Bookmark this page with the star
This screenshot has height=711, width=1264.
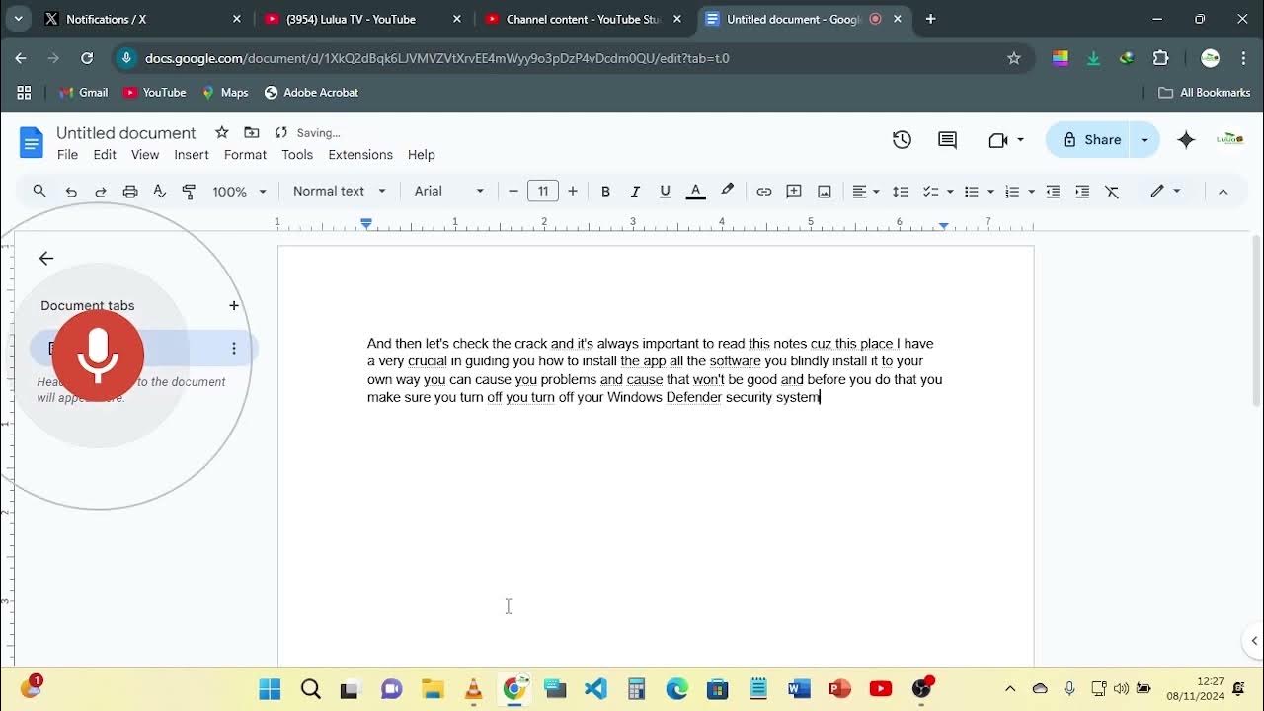tap(1014, 58)
